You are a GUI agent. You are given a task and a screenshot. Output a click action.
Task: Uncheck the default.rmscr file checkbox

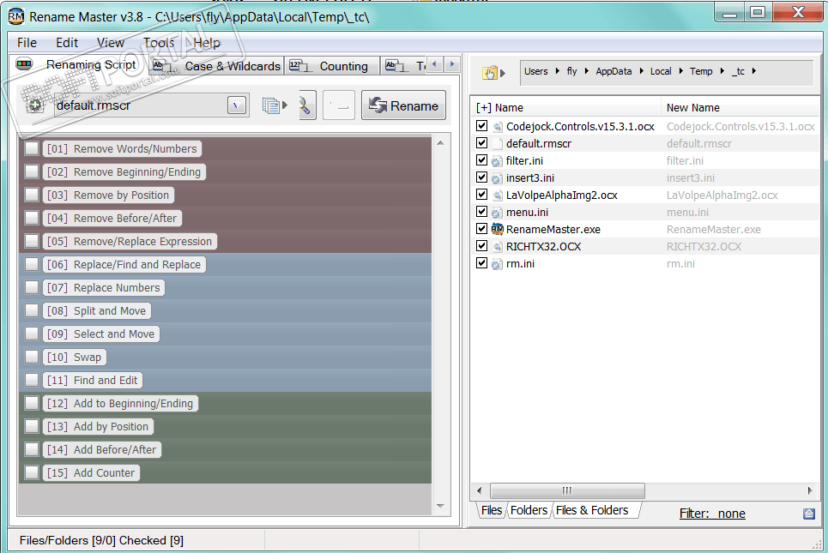[481, 143]
